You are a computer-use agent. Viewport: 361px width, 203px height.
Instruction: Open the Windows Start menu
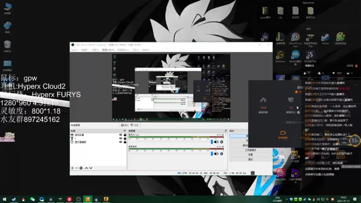point(5,199)
